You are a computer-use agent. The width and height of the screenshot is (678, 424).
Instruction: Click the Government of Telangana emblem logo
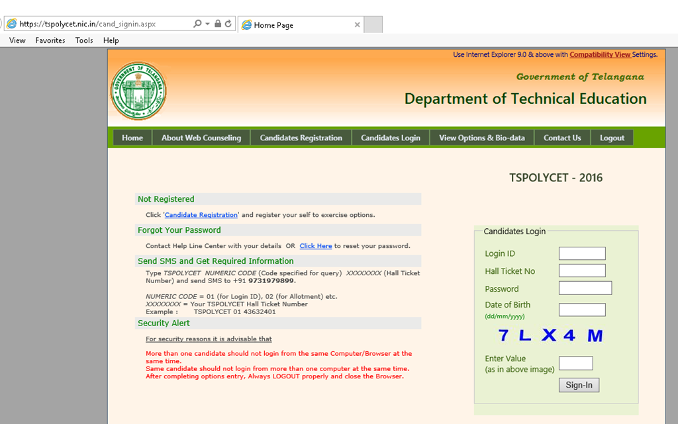[x=138, y=91]
